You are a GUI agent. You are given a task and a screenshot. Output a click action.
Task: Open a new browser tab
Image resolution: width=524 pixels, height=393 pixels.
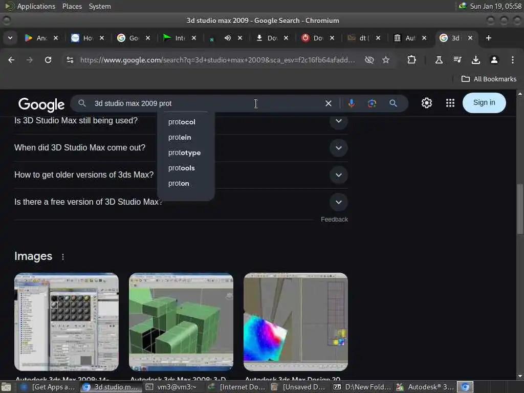point(489,38)
